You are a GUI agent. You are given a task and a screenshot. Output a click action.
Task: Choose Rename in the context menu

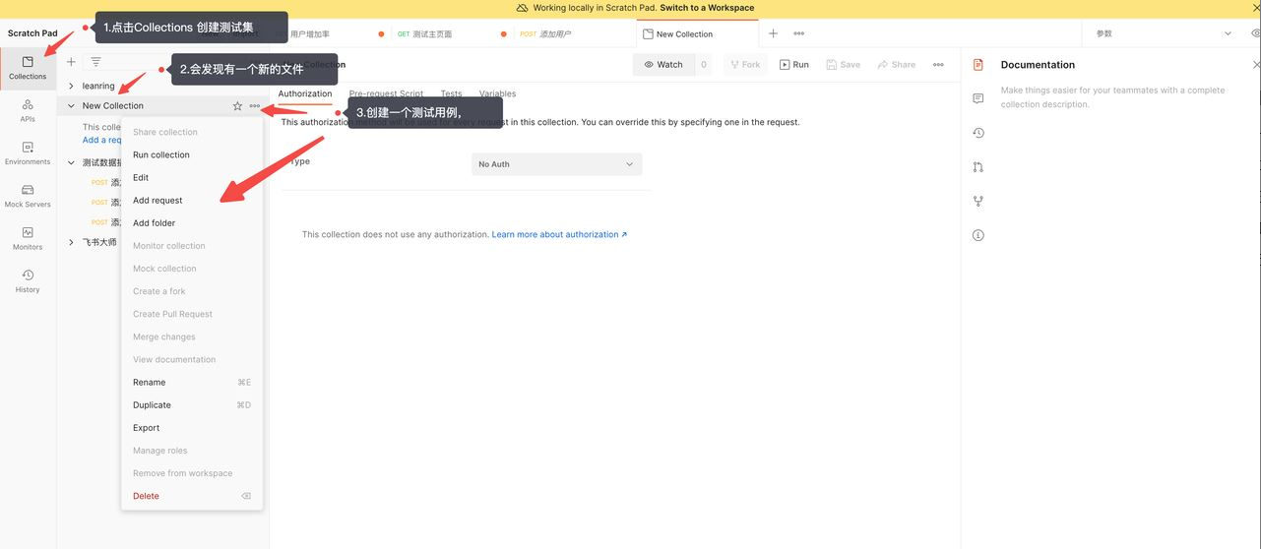point(192,382)
